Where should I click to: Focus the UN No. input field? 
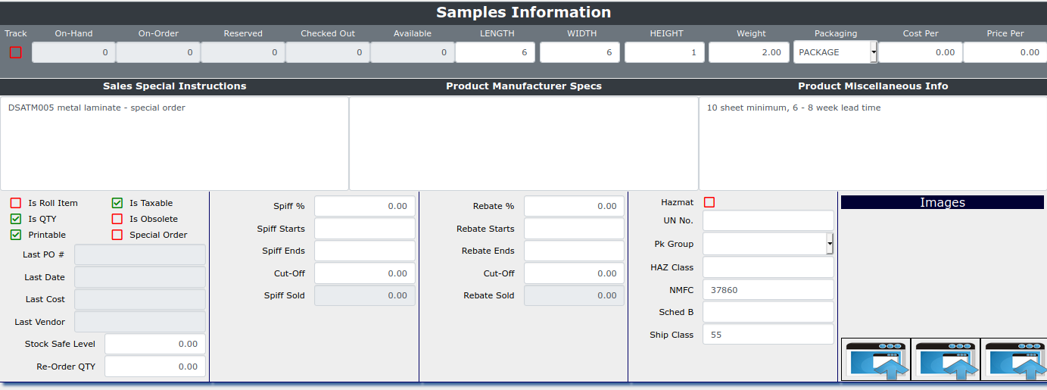pos(768,220)
